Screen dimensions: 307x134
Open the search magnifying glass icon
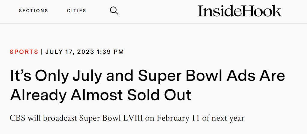click(x=114, y=11)
